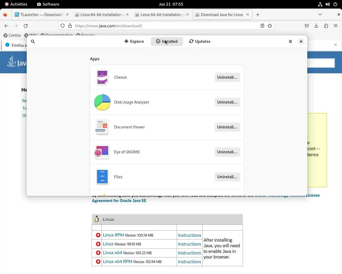Uninstall Eye of GNOME
The height and width of the screenshot is (274, 342).
click(227, 152)
